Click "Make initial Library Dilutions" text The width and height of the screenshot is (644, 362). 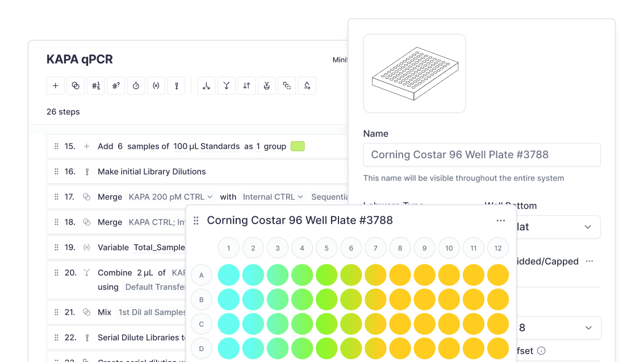tap(152, 171)
